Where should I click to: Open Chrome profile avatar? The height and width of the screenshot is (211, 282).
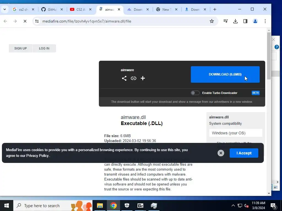coord(255,21)
